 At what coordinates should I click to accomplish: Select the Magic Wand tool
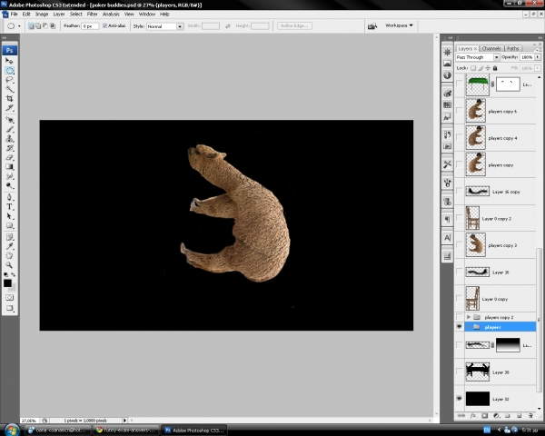(x=9, y=89)
